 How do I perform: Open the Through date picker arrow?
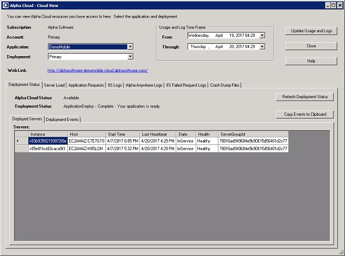pos(262,47)
